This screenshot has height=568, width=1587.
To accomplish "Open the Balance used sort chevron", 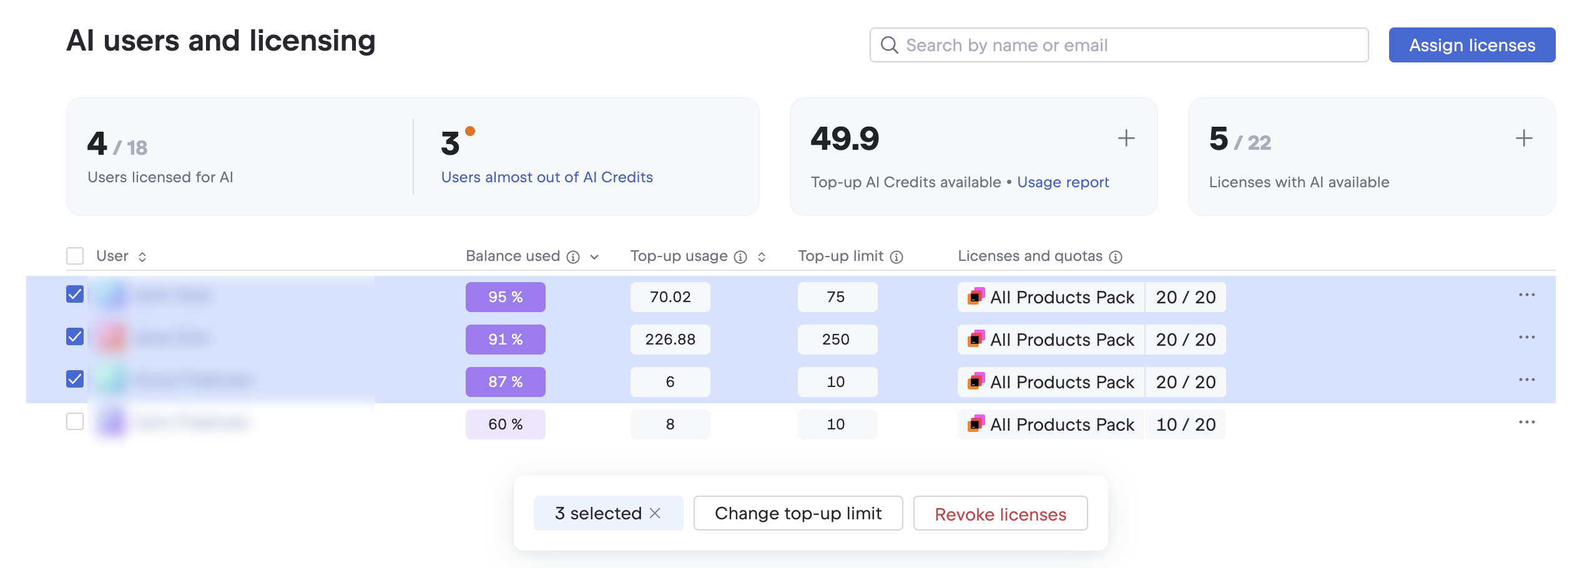I will pos(594,257).
